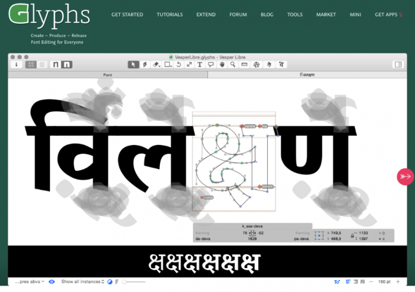Click the F preview button

coord(117,282)
